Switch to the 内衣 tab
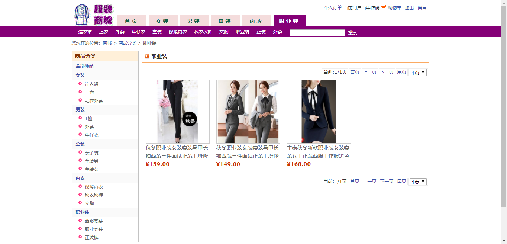This screenshot has width=507, height=244. 256,21
